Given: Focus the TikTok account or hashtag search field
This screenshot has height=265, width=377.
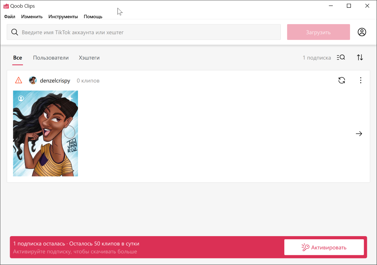Looking at the screenshot, I should [144, 32].
